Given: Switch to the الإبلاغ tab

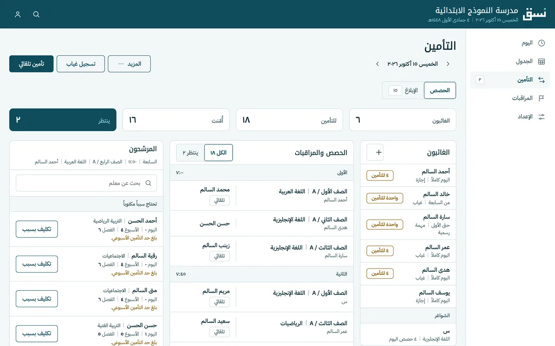Looking at the screenshot, I should (x=403, y=90).
